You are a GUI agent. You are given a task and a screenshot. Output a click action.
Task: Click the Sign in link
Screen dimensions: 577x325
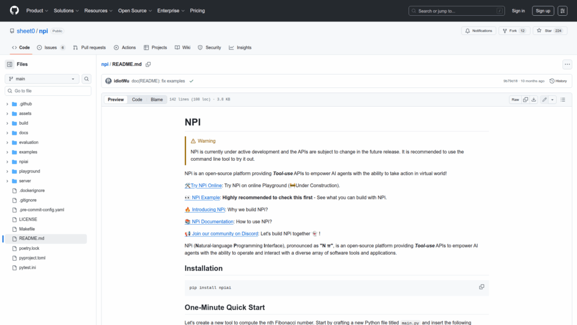click(x=518, y=11)
